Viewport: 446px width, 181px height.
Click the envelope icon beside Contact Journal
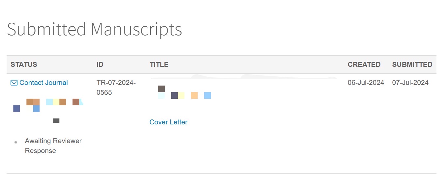[x=14, y=83]
